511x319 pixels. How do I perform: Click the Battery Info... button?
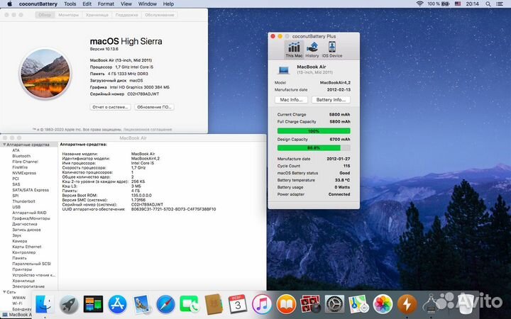coord(331,100)
